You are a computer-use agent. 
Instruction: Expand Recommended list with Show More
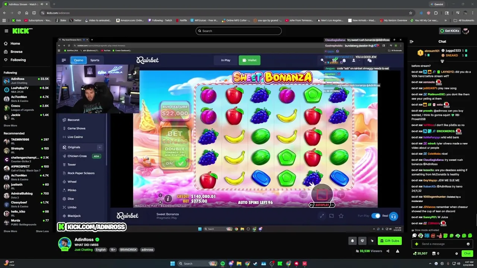click(10, 231)
